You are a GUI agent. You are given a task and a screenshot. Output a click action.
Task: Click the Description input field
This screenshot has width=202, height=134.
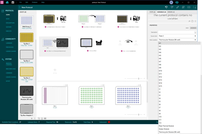click(176, 32)
